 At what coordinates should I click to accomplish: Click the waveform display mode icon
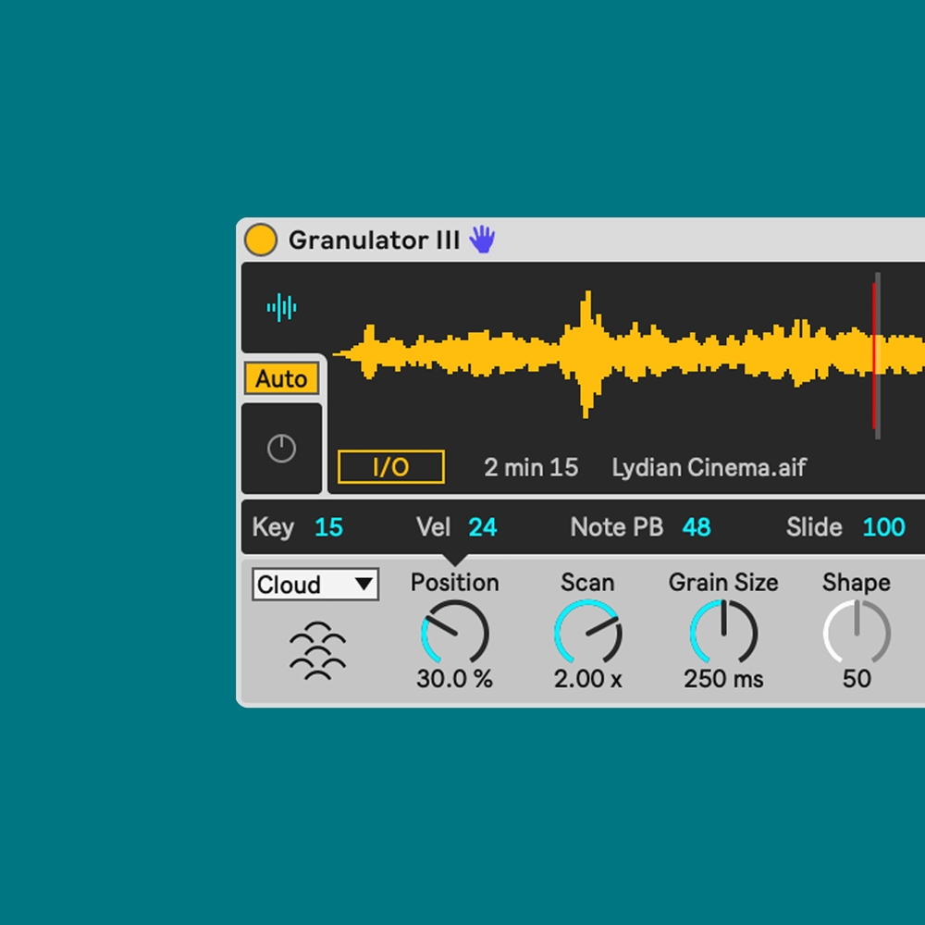281,307
